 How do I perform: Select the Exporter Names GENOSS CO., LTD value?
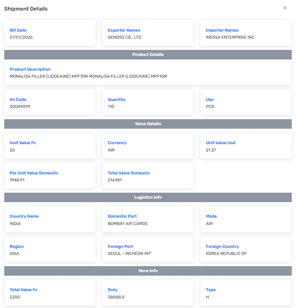click(x=124, y=37)
